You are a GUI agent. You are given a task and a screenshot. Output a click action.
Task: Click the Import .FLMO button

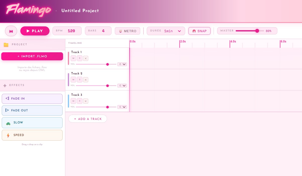point(32,56)
